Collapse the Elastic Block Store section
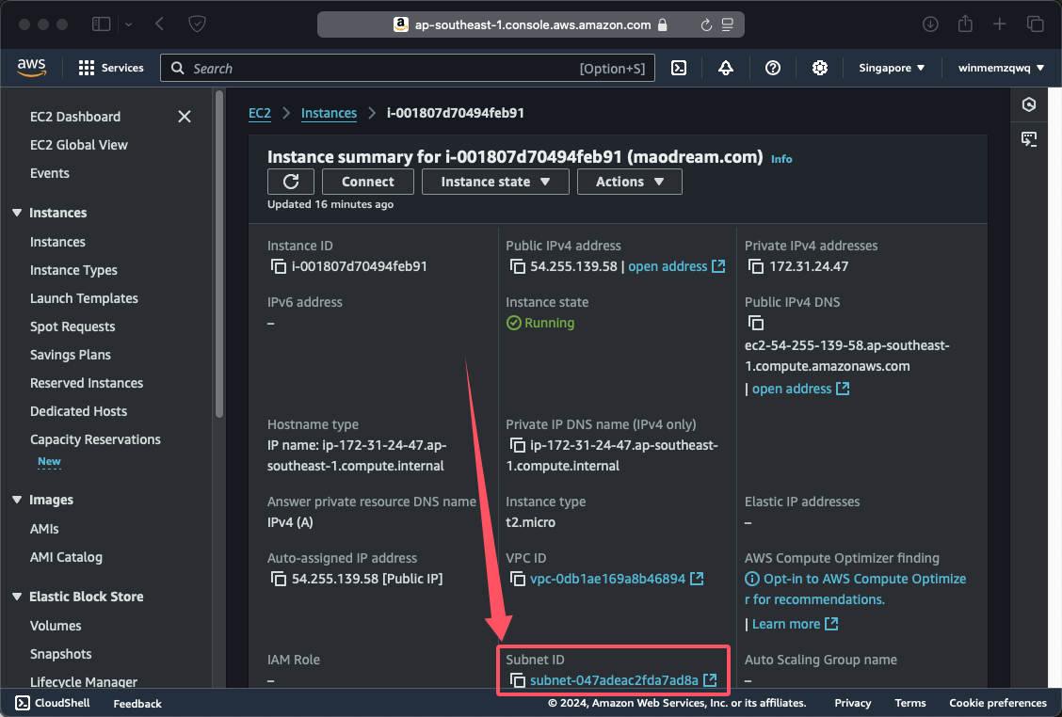Image resolution: width=1062 pixels, height=717 pixels. (17, 597)
